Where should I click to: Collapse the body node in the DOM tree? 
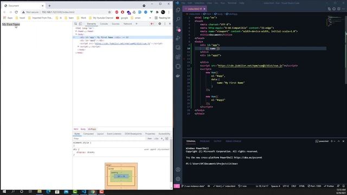(76, 34)
